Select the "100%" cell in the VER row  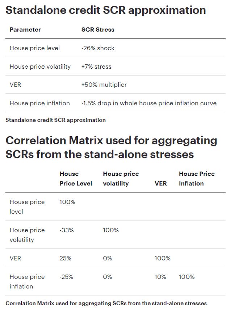point(162,258)
